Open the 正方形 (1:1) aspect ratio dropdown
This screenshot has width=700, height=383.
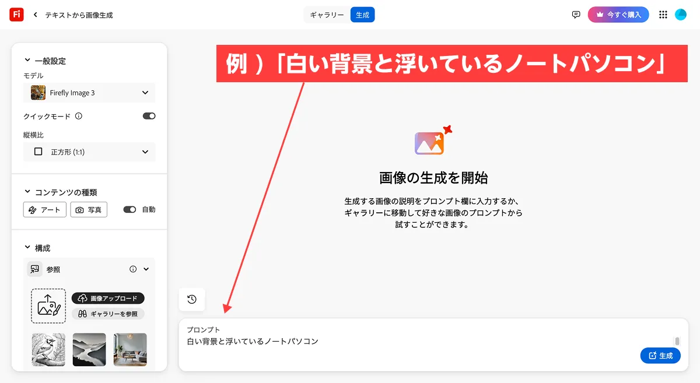[x=89, y=152]
